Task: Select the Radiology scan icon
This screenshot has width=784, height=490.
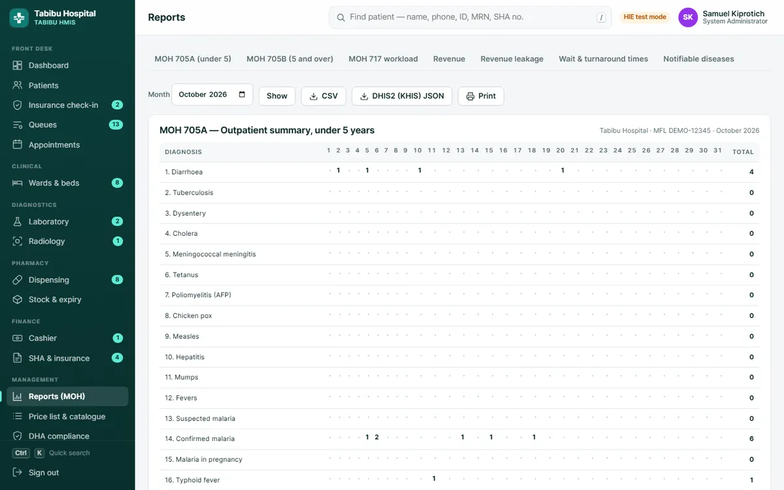Action: (x=18, y=241)
